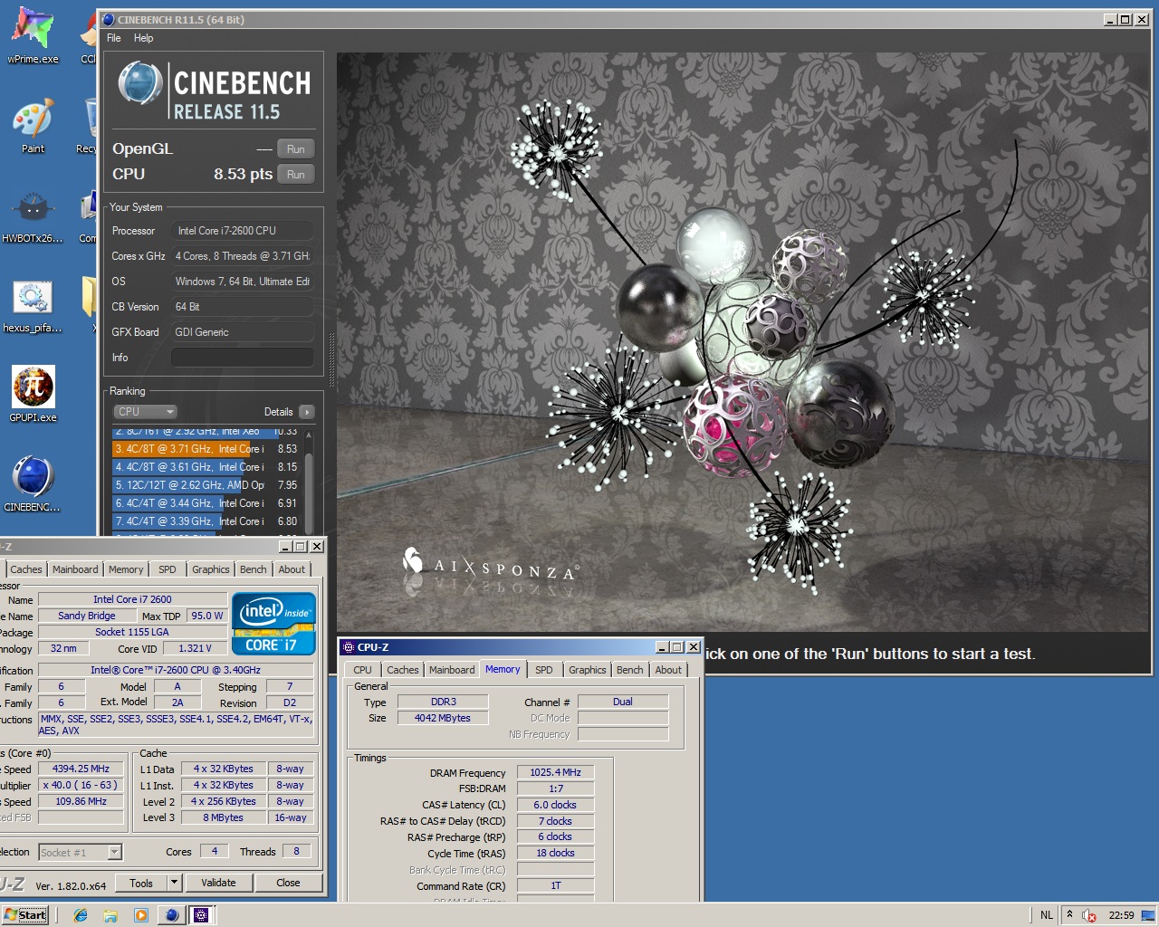Click the Info input field in Cinebench
Viewport: 1159px width, 927px height.
243,358
